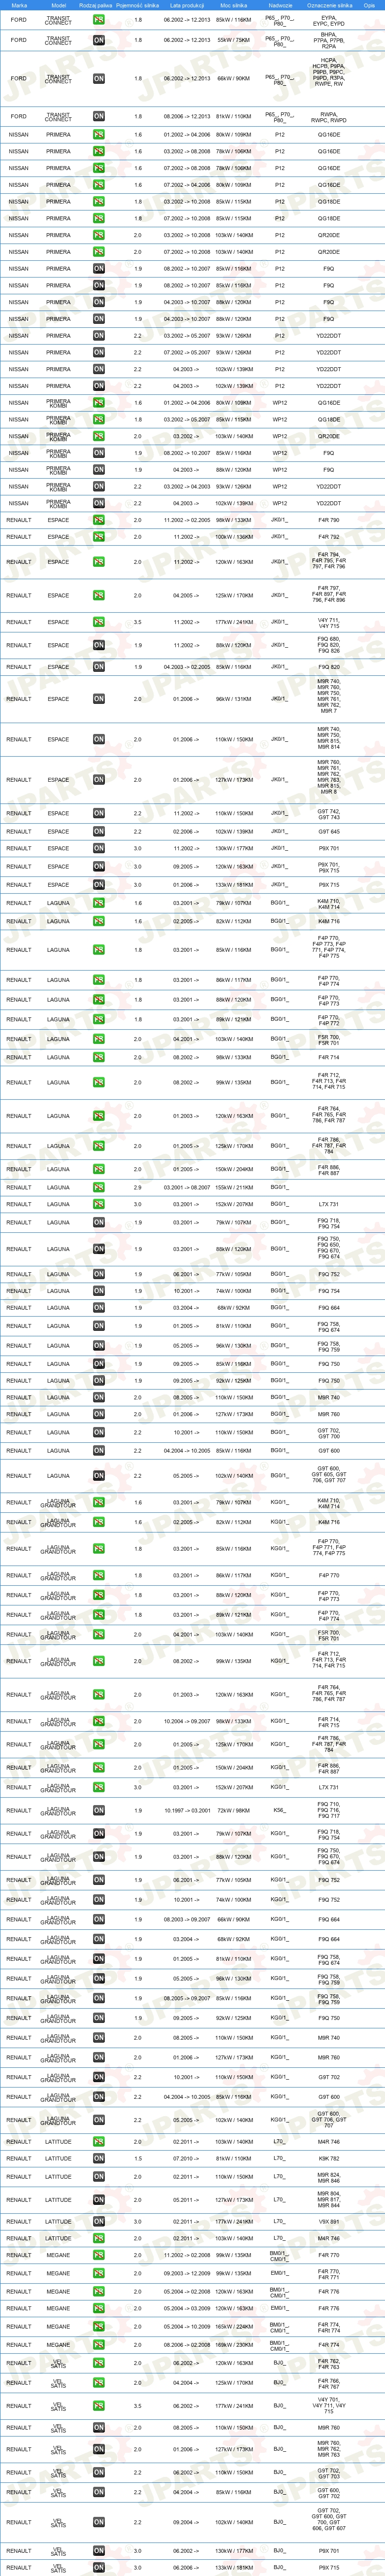Viewport: 385px width, 2576px height.
Task: Click petrol icon for Megane 165kW/224KM row
Action: click(x=98, y=2345)
